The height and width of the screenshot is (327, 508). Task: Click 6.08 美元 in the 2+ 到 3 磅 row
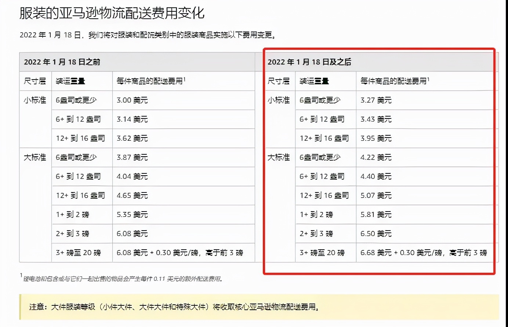tap(132, 234)
